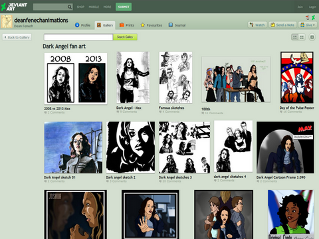Go to the Favourites tab
This screenshot has height=239, width=319.
(152, 25)
